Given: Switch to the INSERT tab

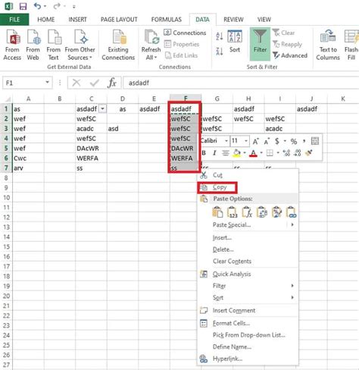Looking at the screenshot, I should [x=77, y=20].
